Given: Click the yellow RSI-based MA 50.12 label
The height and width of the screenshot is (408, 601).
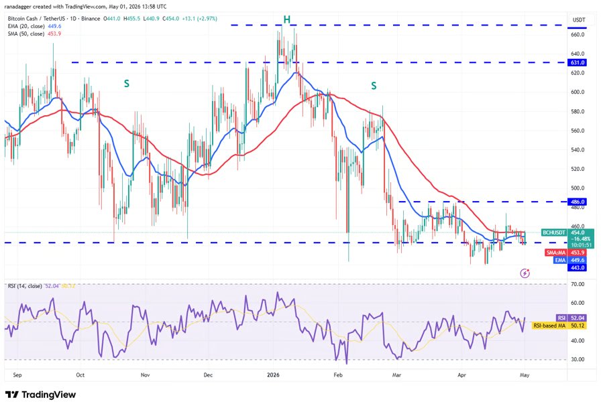Looking at the screenshot, I should [559, 326].
